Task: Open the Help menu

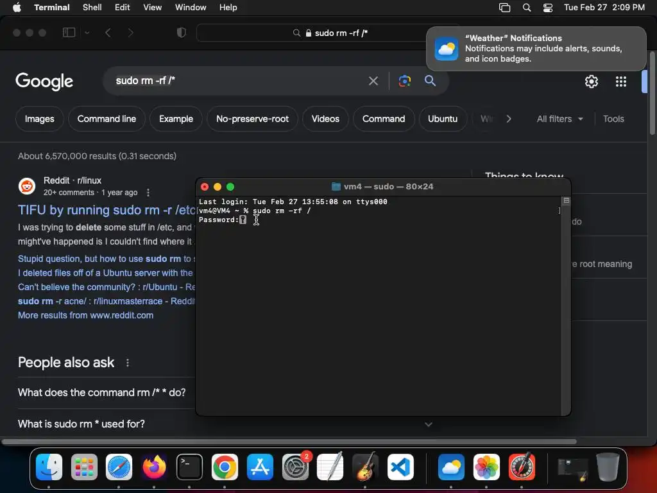Action: coord(228,7)
